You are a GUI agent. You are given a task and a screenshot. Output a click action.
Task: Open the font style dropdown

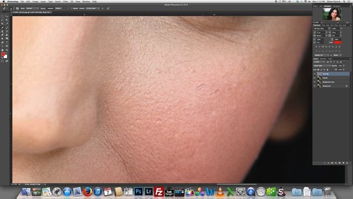(336, 28)
